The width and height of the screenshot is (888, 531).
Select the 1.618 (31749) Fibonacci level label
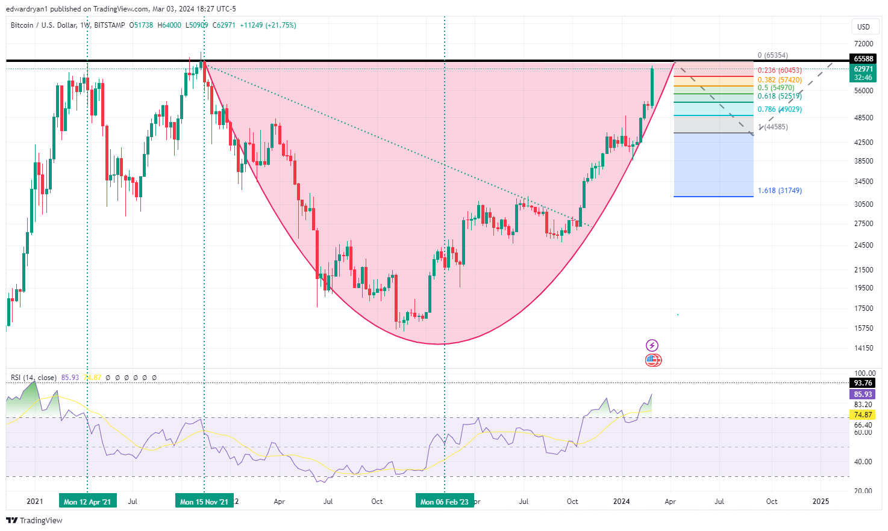point(780,191)
